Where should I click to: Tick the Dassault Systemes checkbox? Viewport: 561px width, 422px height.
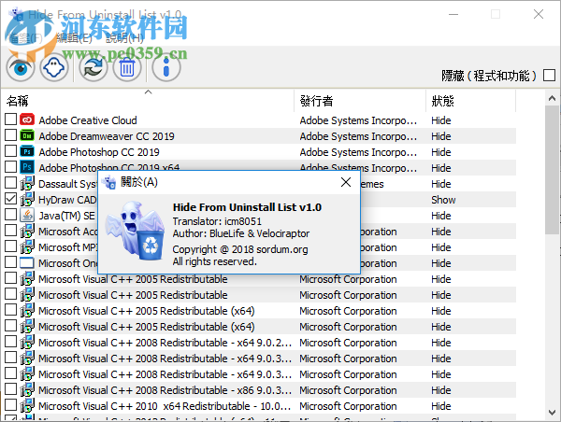pyautogui.click(x=10, y=183)
